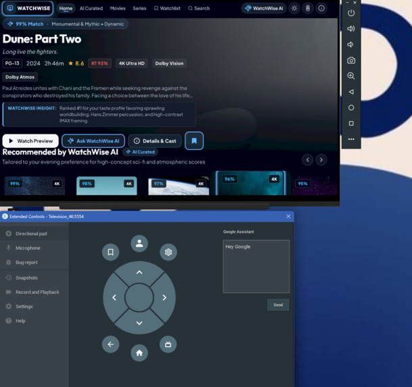Click emulator home circle icon

(x=351, y=107)
